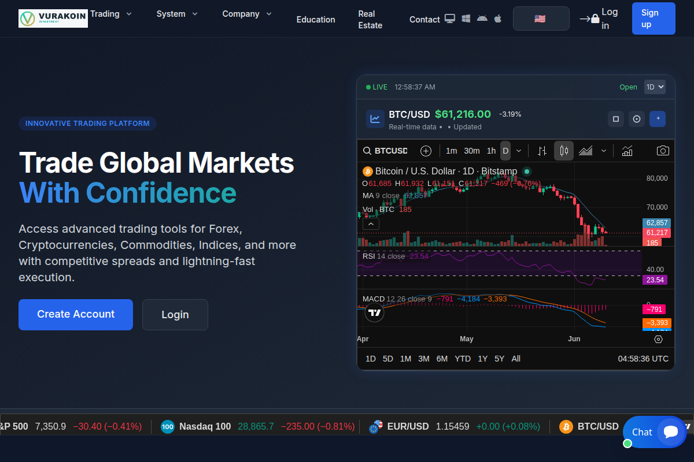Set chart range to 5D
The image size is (694, 462).
click(x=388, y=359)
